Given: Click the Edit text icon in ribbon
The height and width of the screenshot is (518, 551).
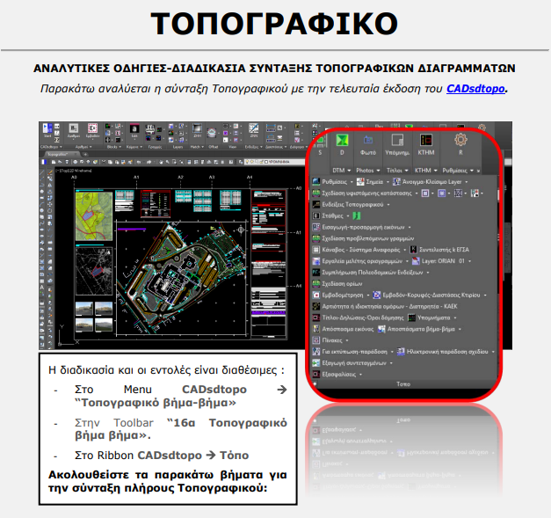Looking at the screenshot, I should tap(134, 130).
